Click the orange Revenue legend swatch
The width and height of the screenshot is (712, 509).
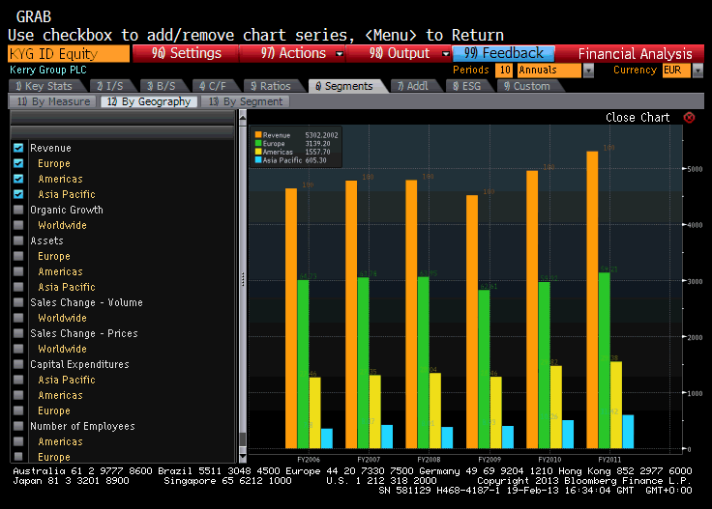point(258,134)
